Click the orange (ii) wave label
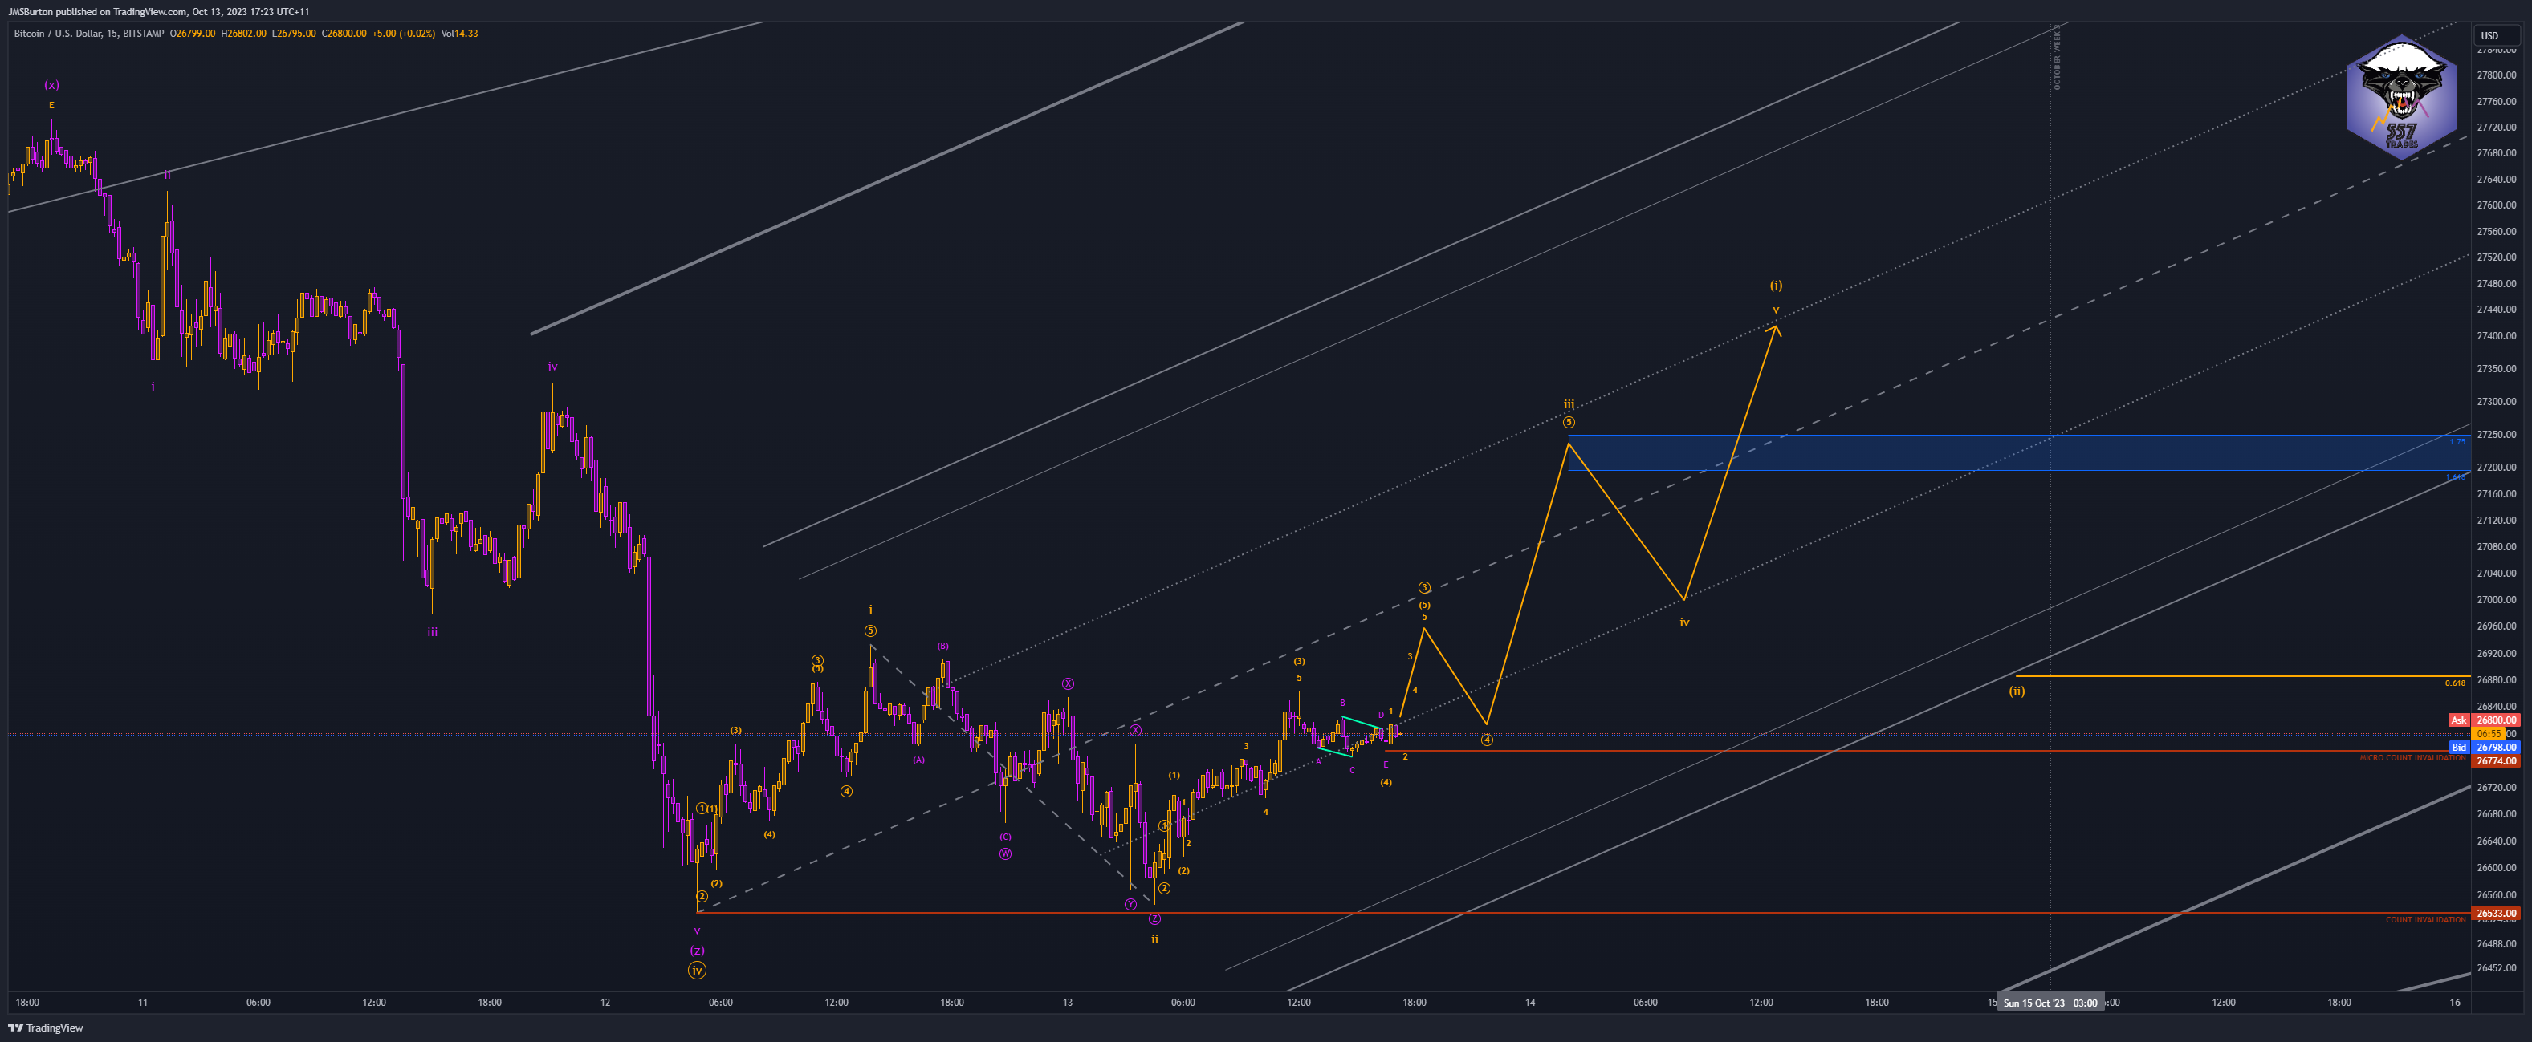This screenshot has width=2532, height=1042. tap(2016, 691)
